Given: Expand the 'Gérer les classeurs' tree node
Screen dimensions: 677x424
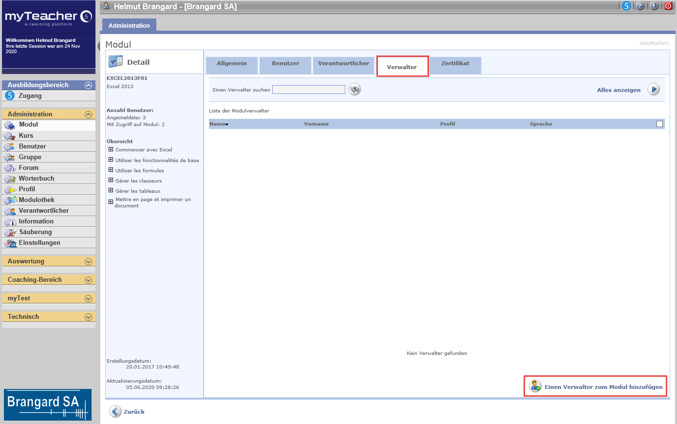Looking at the screenshot, I should click(111, 181).
